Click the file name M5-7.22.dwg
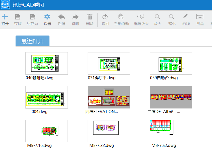212x148 pixels. point(102,145)
